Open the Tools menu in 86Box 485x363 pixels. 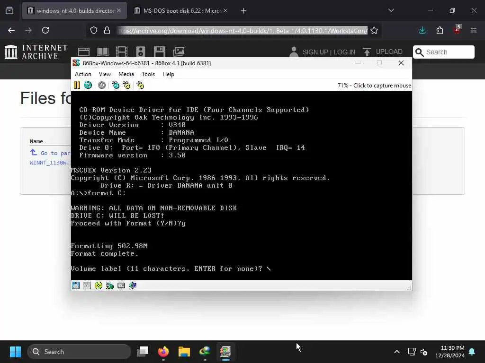(x=148, y=74)
